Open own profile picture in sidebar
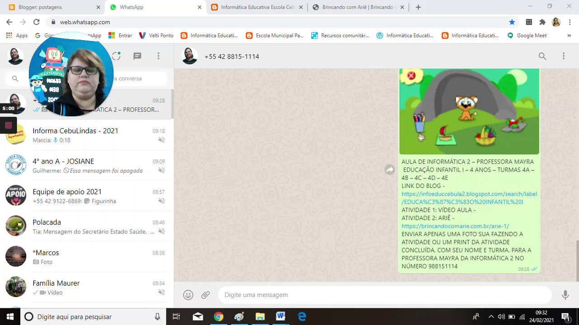This screenshot has width=579, height=325. click(15, 56)
